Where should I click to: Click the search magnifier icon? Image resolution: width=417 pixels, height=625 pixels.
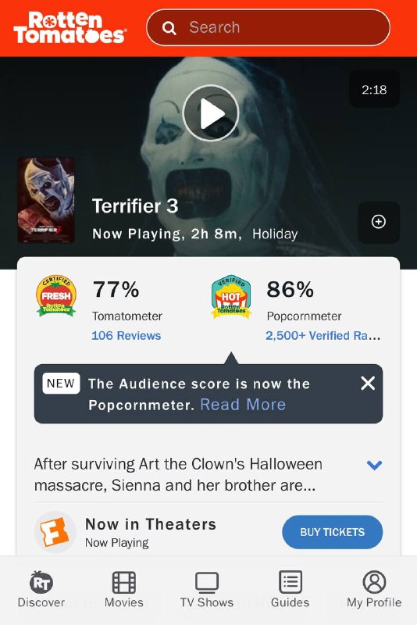pyautogui.click(x=169, y=28)
